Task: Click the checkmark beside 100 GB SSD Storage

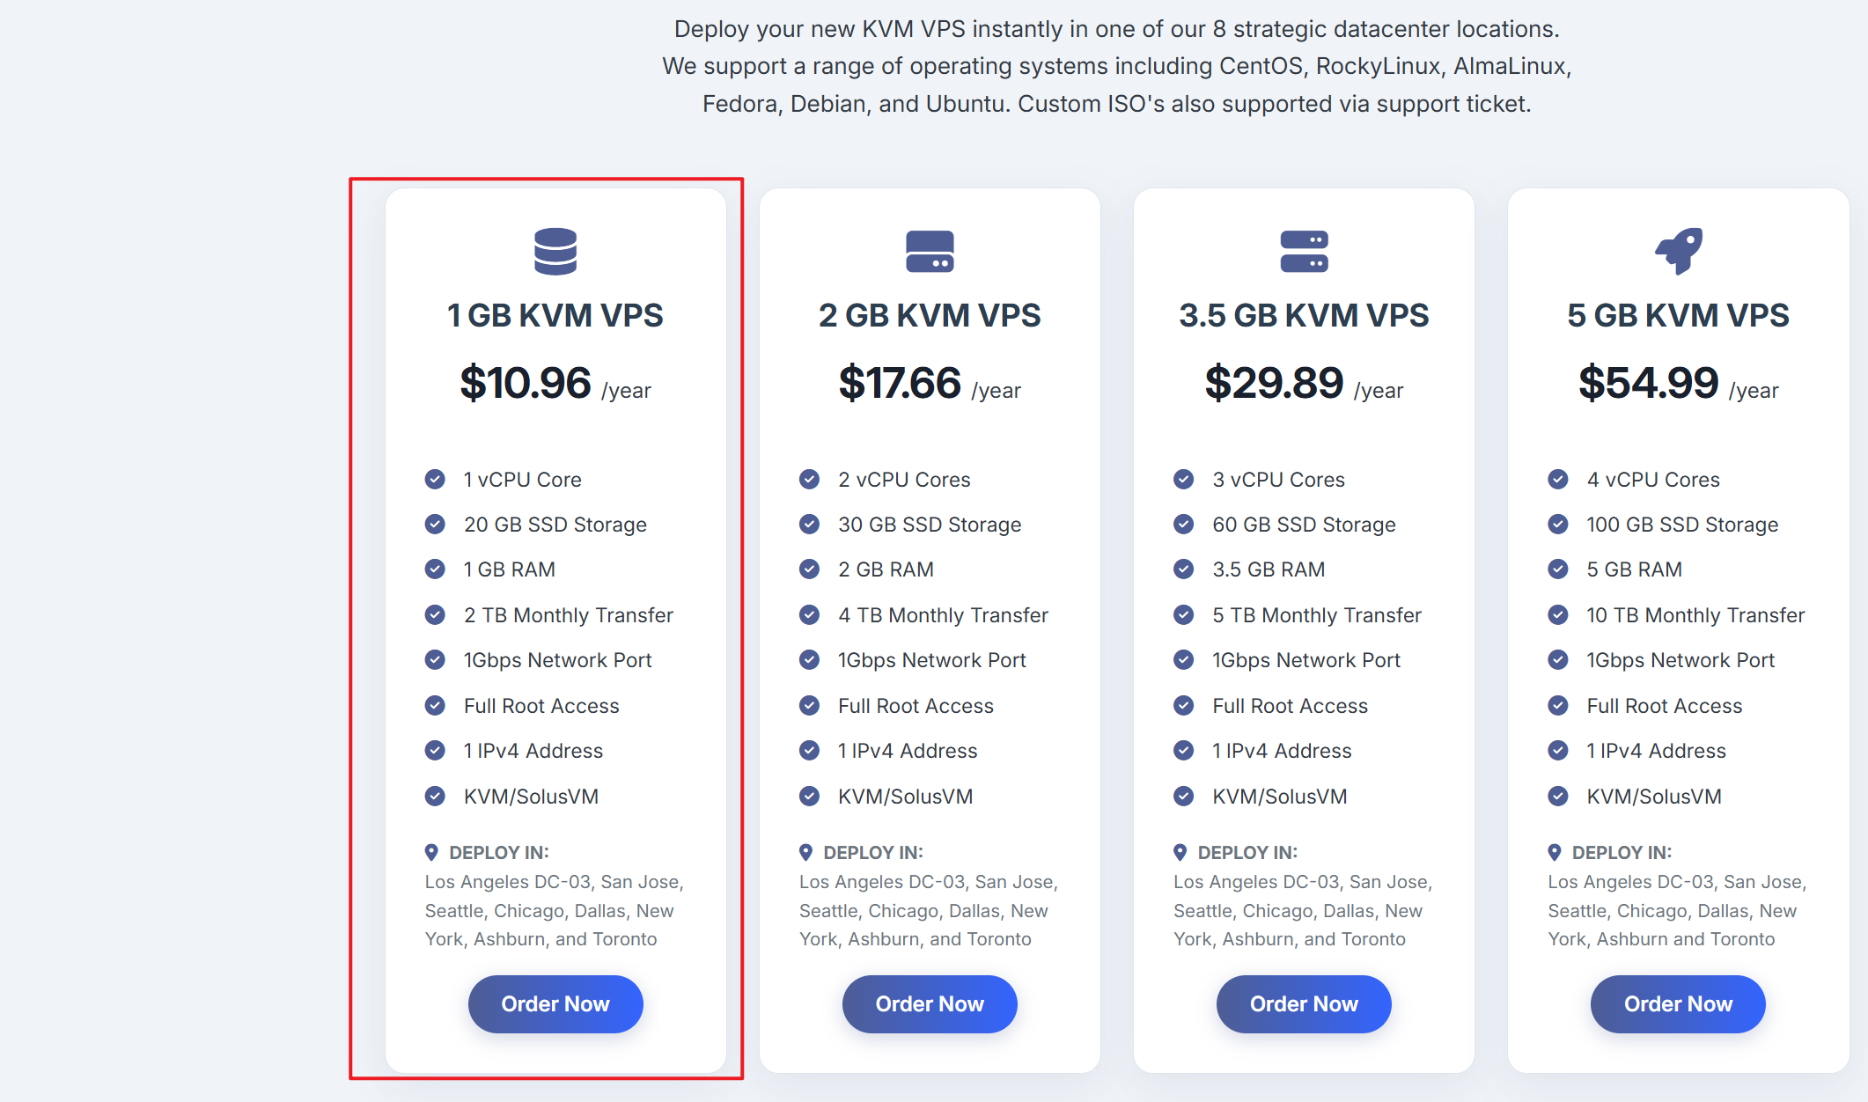Action: 1558,525
